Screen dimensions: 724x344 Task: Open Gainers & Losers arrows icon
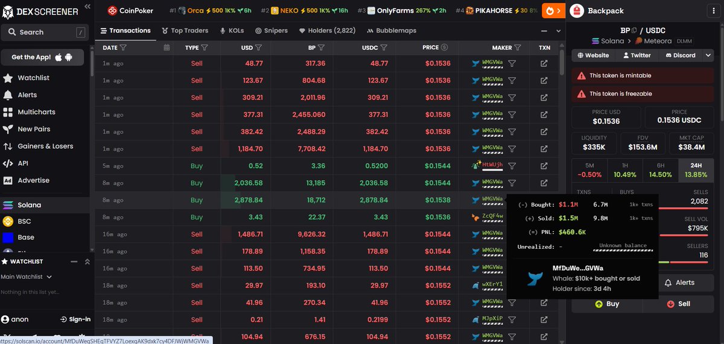[8, 146]
